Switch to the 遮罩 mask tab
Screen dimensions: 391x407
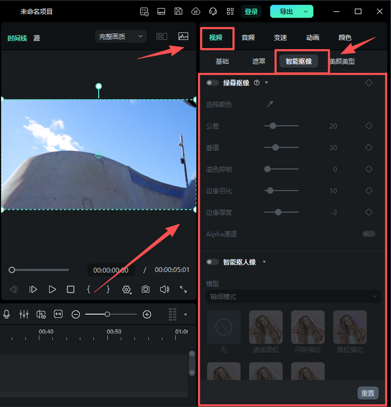258,61
